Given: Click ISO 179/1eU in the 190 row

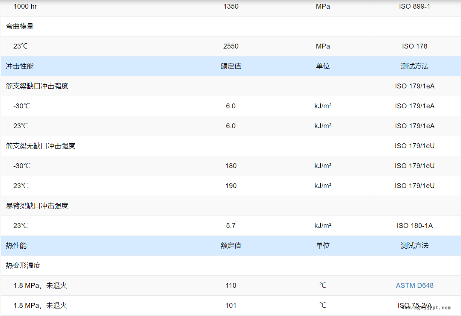Looking at the screenshot, I should pos(415,186).
